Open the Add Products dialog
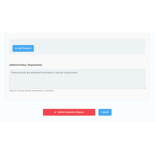The height and width of the screenshot is (155, 155). click(23, 48)
